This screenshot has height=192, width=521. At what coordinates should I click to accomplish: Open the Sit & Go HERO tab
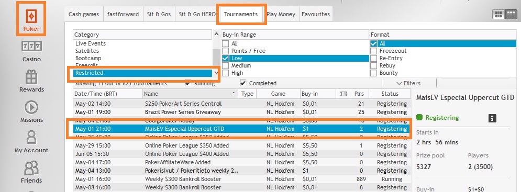tap(197, 14)
